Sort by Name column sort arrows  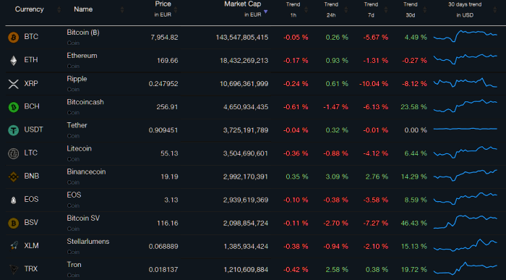point(122,9)
